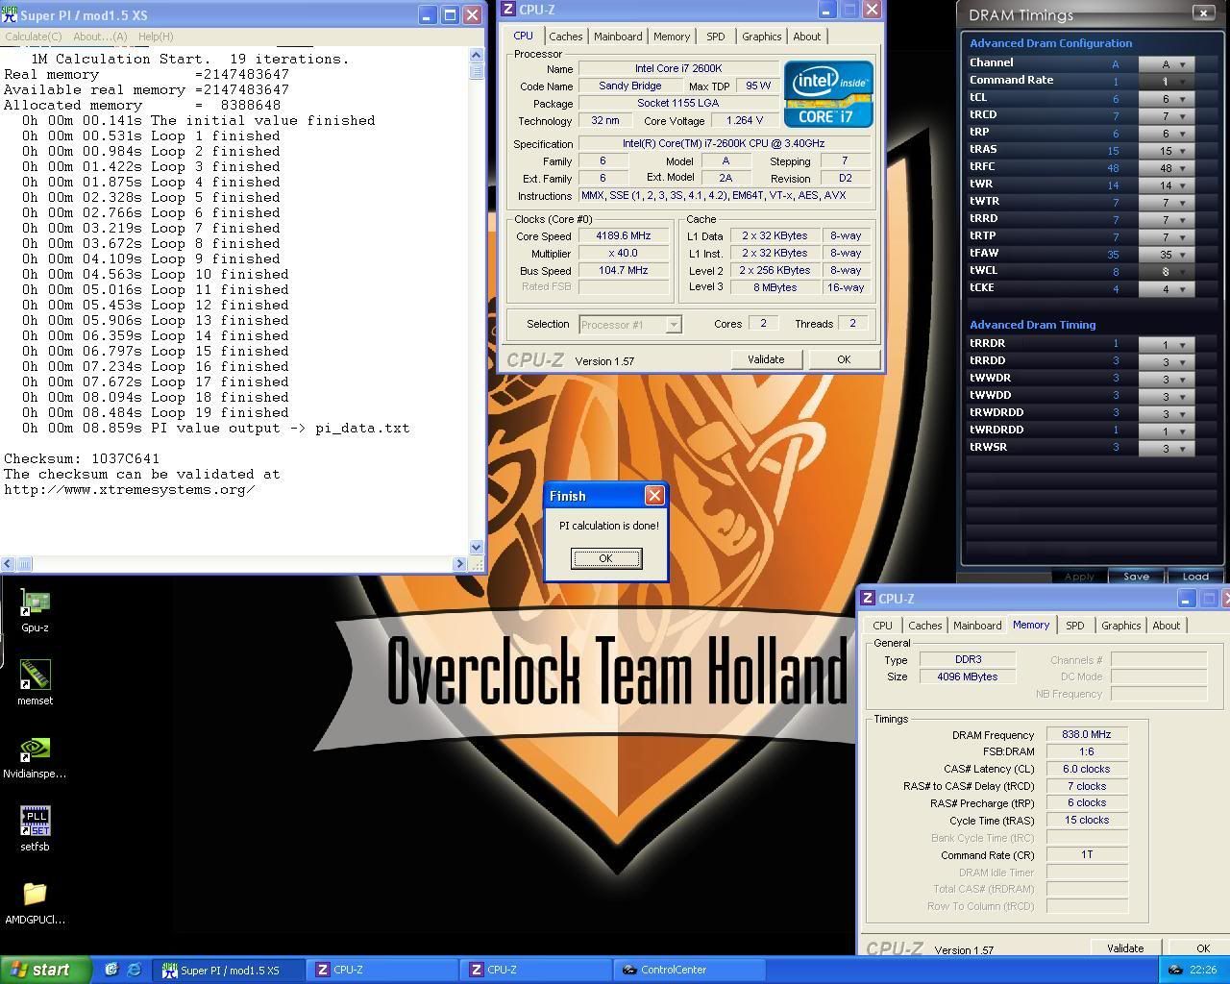Expand the Processor #1 selection dropdown
The image size is (1230, 984).
click(x=674, y=325)
